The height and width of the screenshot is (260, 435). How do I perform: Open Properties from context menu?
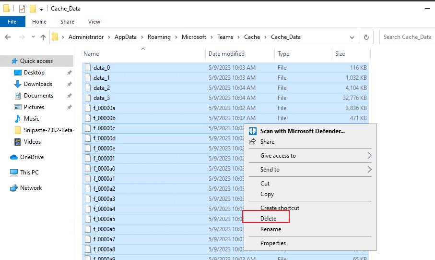[310, 243]
